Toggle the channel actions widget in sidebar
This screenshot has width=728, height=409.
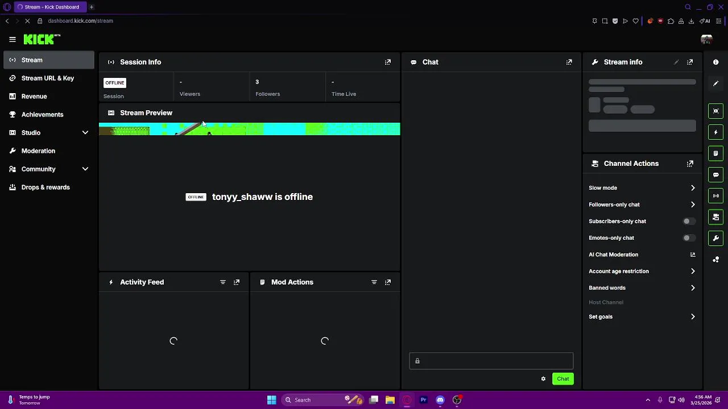pyautogui.click(x=716, y=217)
